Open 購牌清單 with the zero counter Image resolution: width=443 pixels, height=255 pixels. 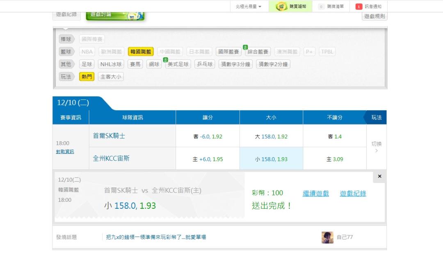click(x=331, y=6)
